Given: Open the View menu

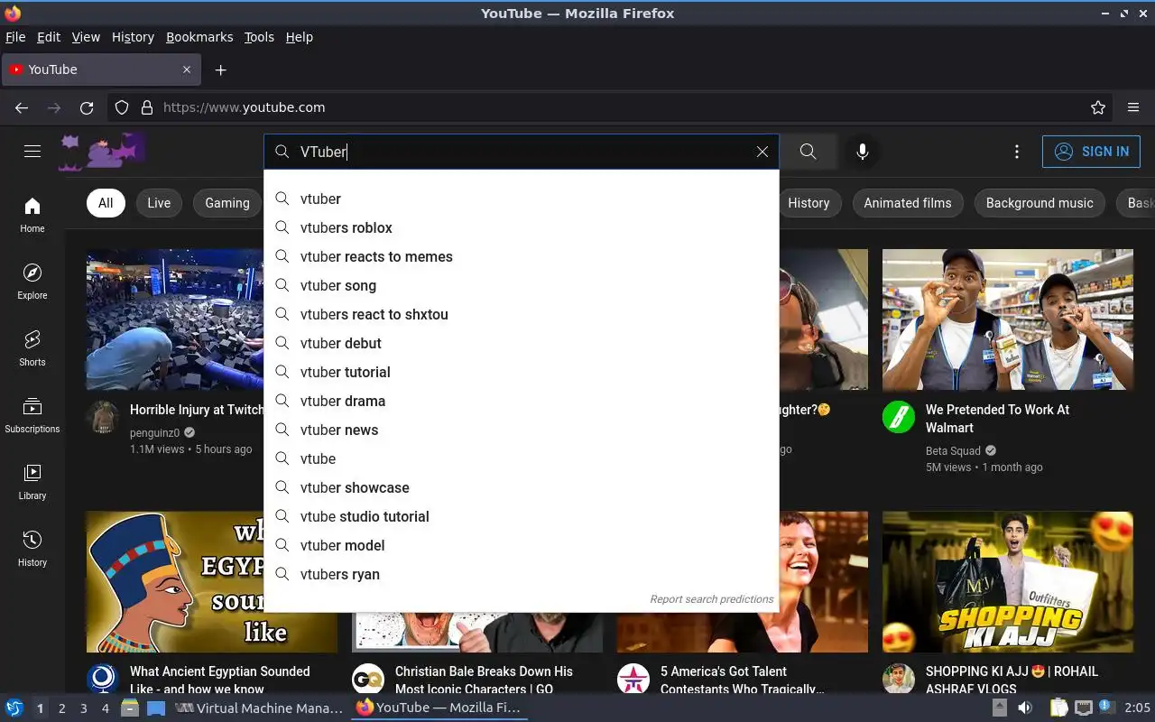Looking at the screenshot, I should point(86,37).
